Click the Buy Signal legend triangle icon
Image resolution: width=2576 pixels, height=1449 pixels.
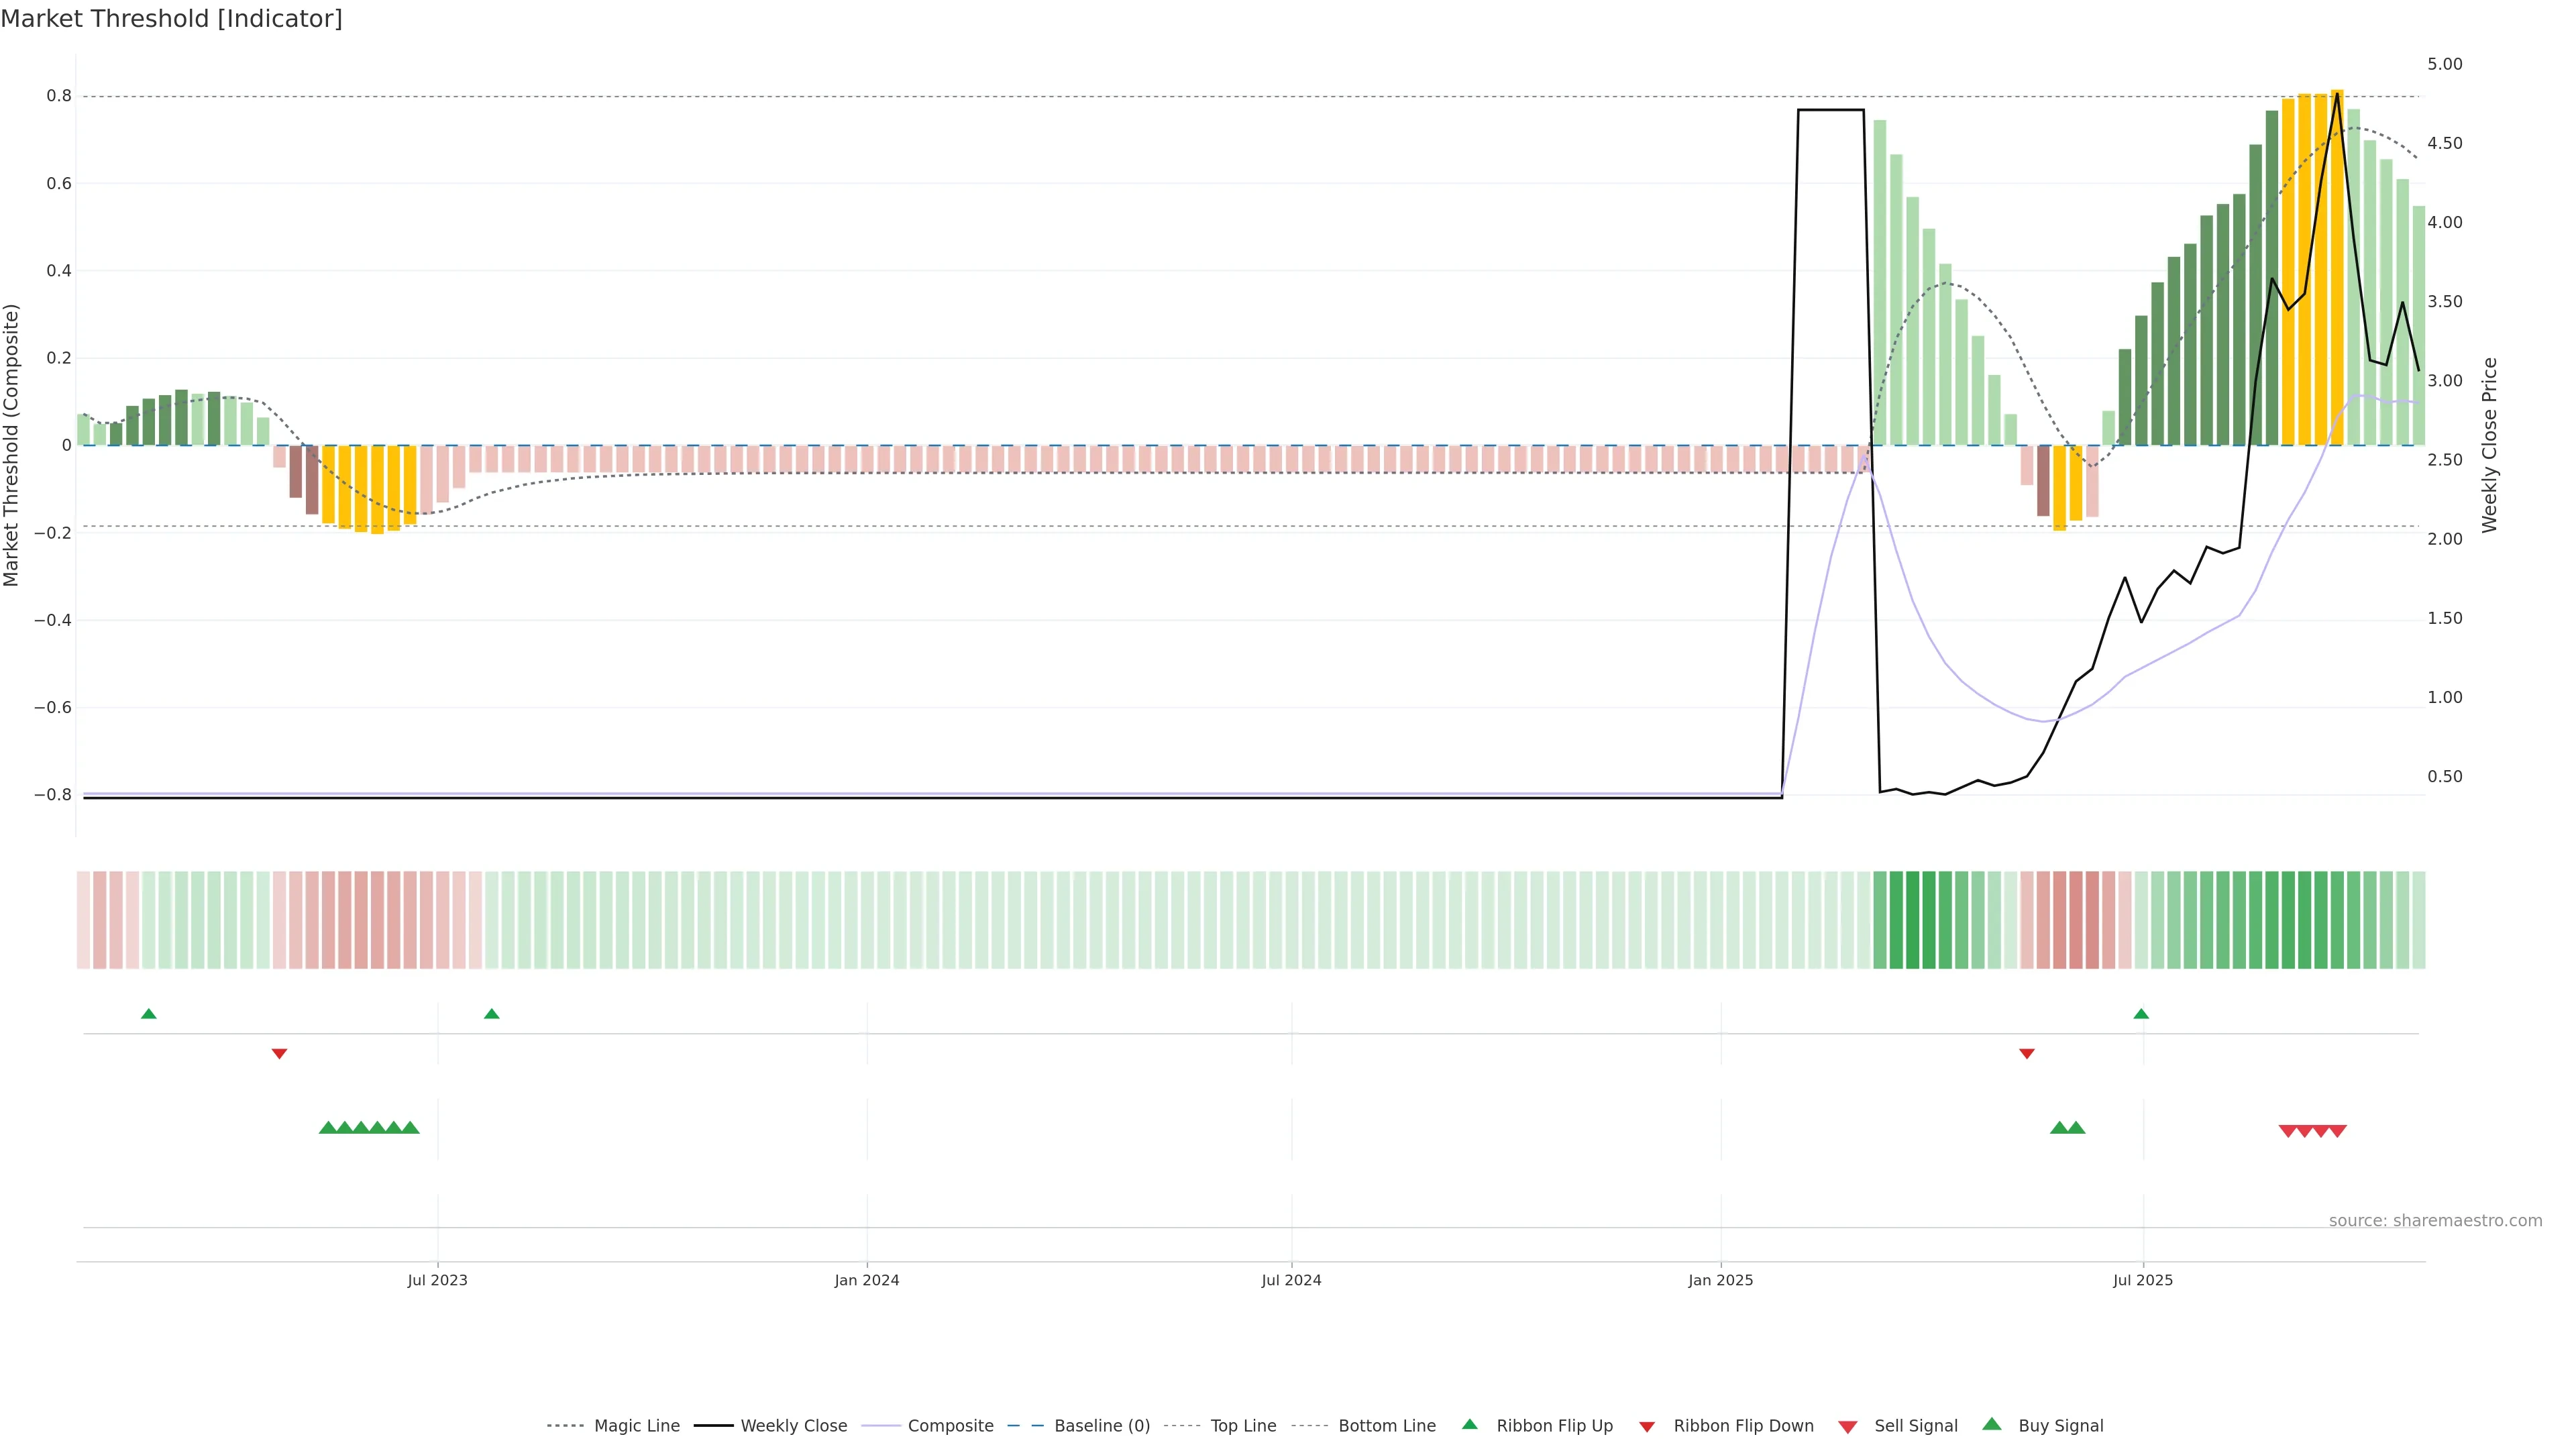[1992, 1424]
